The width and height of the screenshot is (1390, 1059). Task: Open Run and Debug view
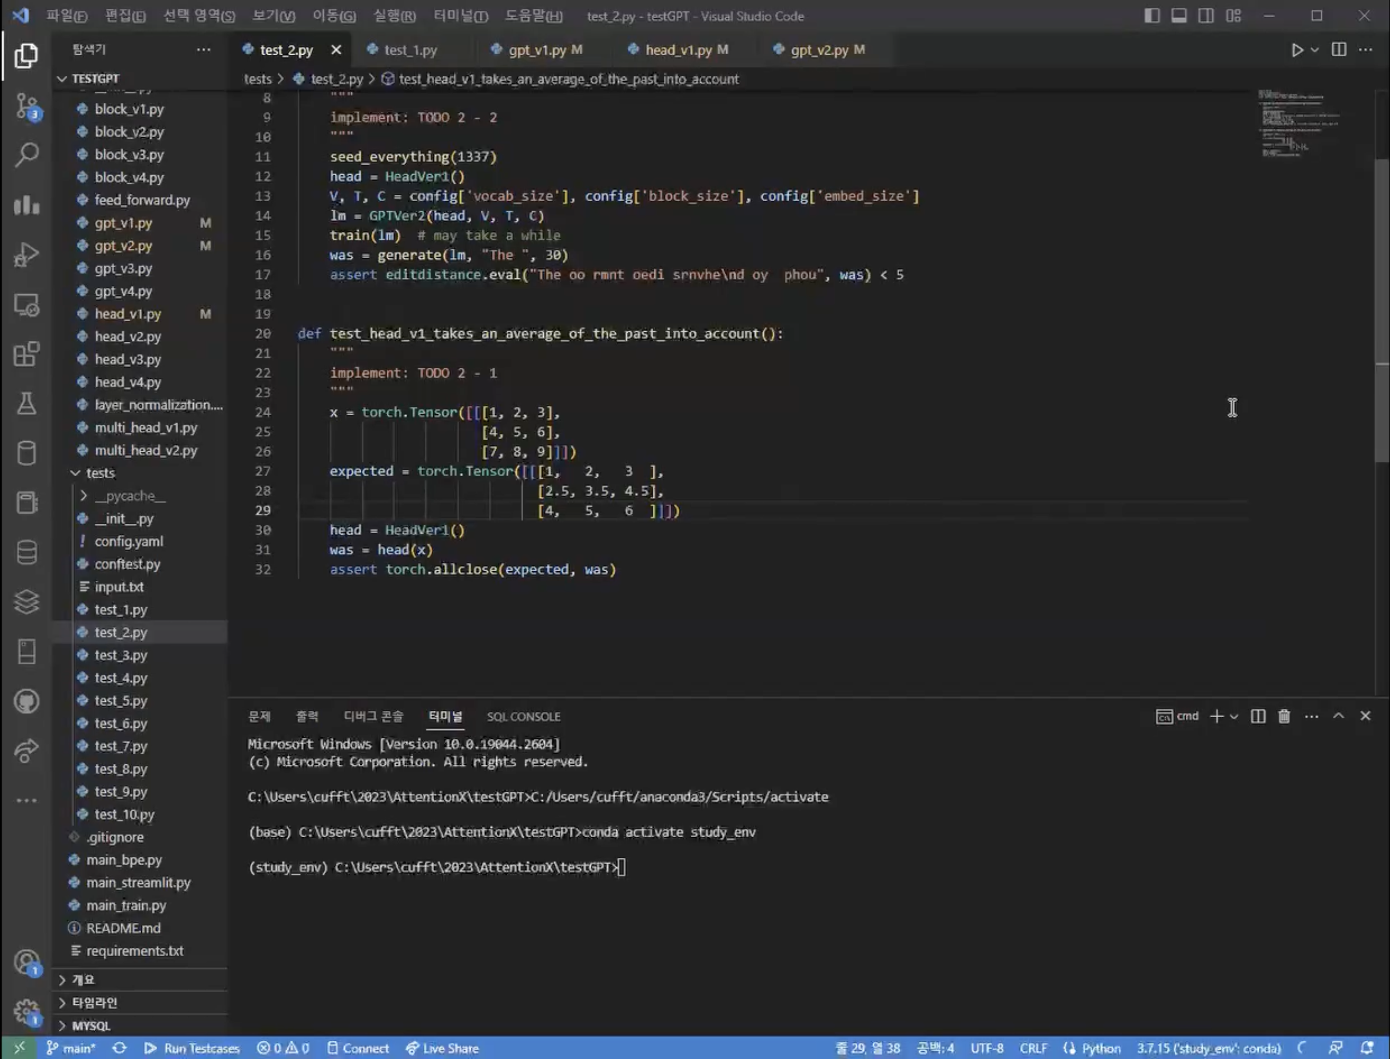(x=26, y=255)
